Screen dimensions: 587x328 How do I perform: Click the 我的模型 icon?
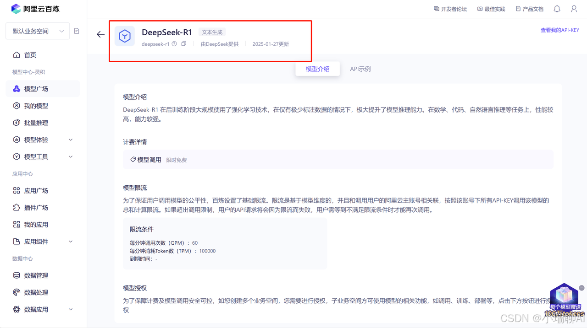(x=17, y=106)
